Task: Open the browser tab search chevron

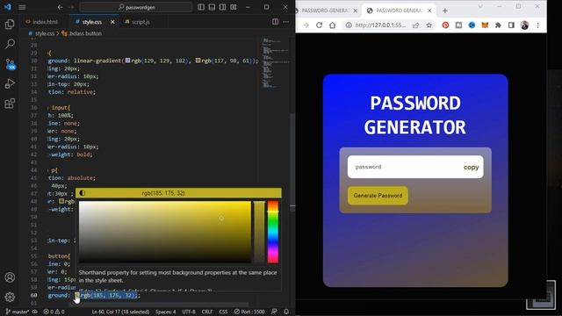Action: [480, 6]
